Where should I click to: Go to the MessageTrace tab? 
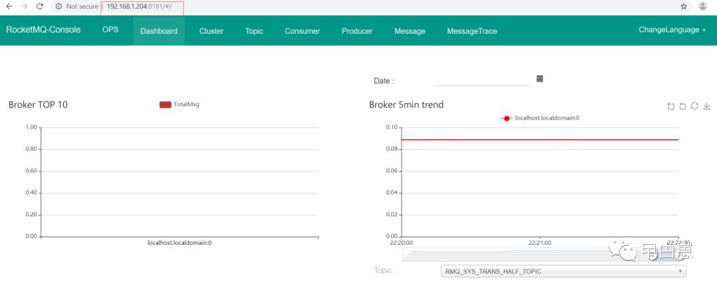click(471, 31)
